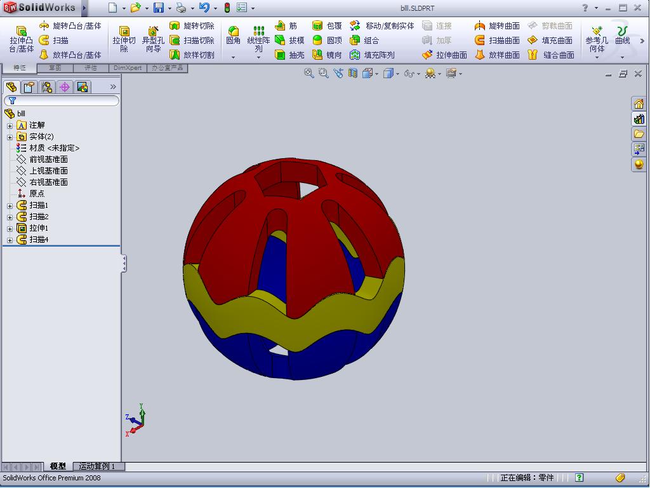
Task: Click the Combine (组合) tool
Action: point(364,40)
